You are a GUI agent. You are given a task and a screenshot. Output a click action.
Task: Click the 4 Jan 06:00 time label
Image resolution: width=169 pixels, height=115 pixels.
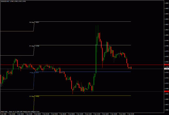63,114
